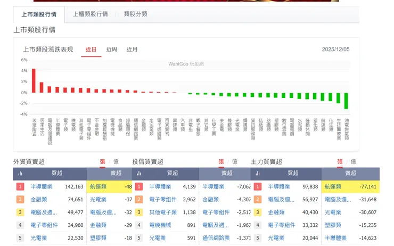Image resolution: width=394 pixels, height=246 pixels.
Task: Open 航運類 in 外資 賣超 list
Action: point(98,187)
